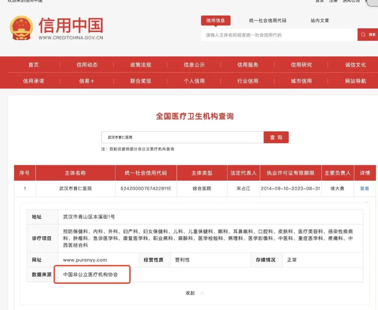Click the 全国医疗卫生机构查询 page title

click(195, 116)
